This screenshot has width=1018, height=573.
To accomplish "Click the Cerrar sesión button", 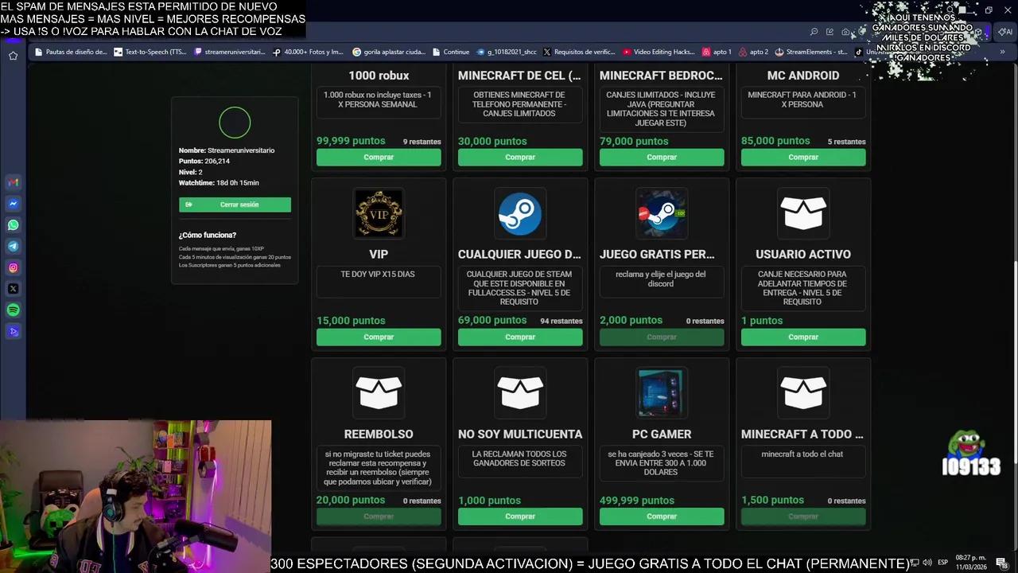I will pos(235,205).
